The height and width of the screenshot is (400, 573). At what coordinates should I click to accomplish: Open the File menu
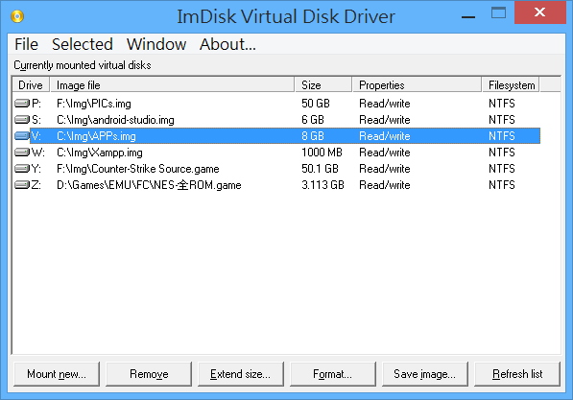point(26,44)
